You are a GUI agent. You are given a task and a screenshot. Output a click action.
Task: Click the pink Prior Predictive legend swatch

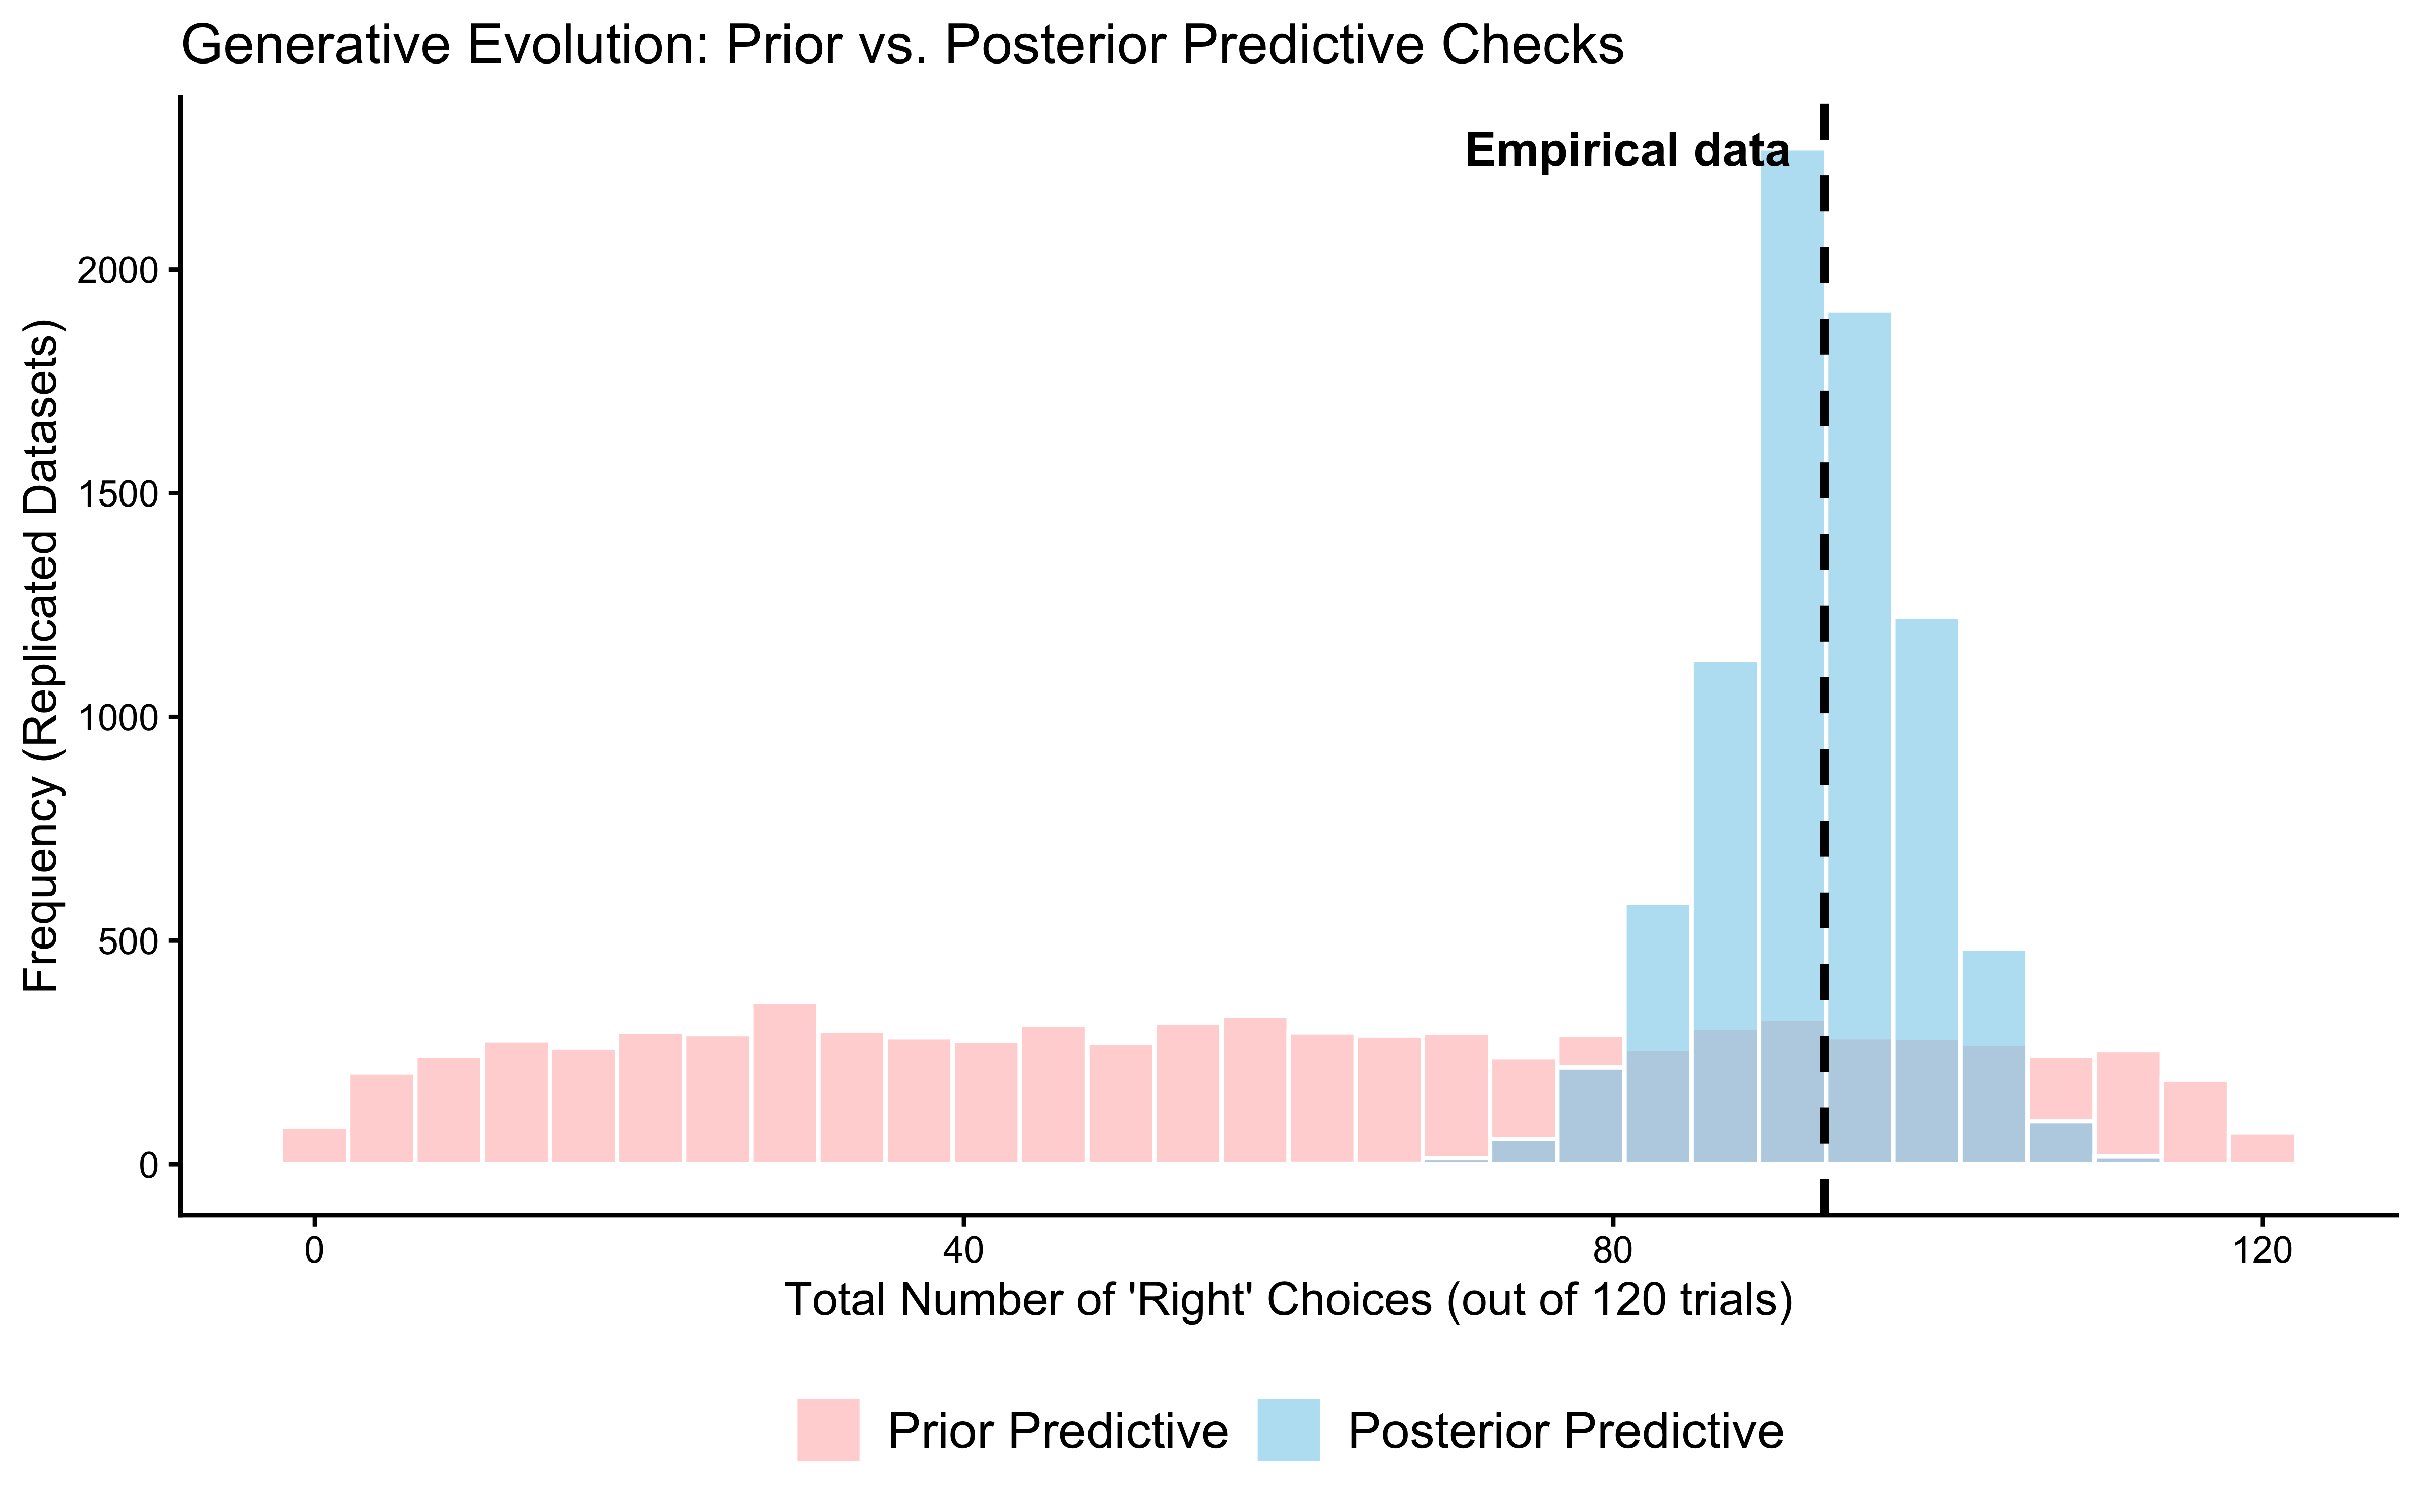pos(828,1429)
